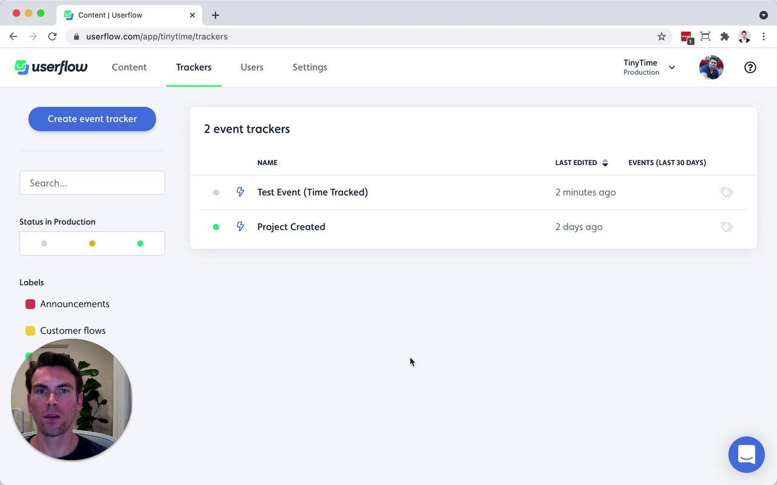Open the Test Event (Time Tracked) tracker
The image size is (777, 485).
tap(313, 192)
